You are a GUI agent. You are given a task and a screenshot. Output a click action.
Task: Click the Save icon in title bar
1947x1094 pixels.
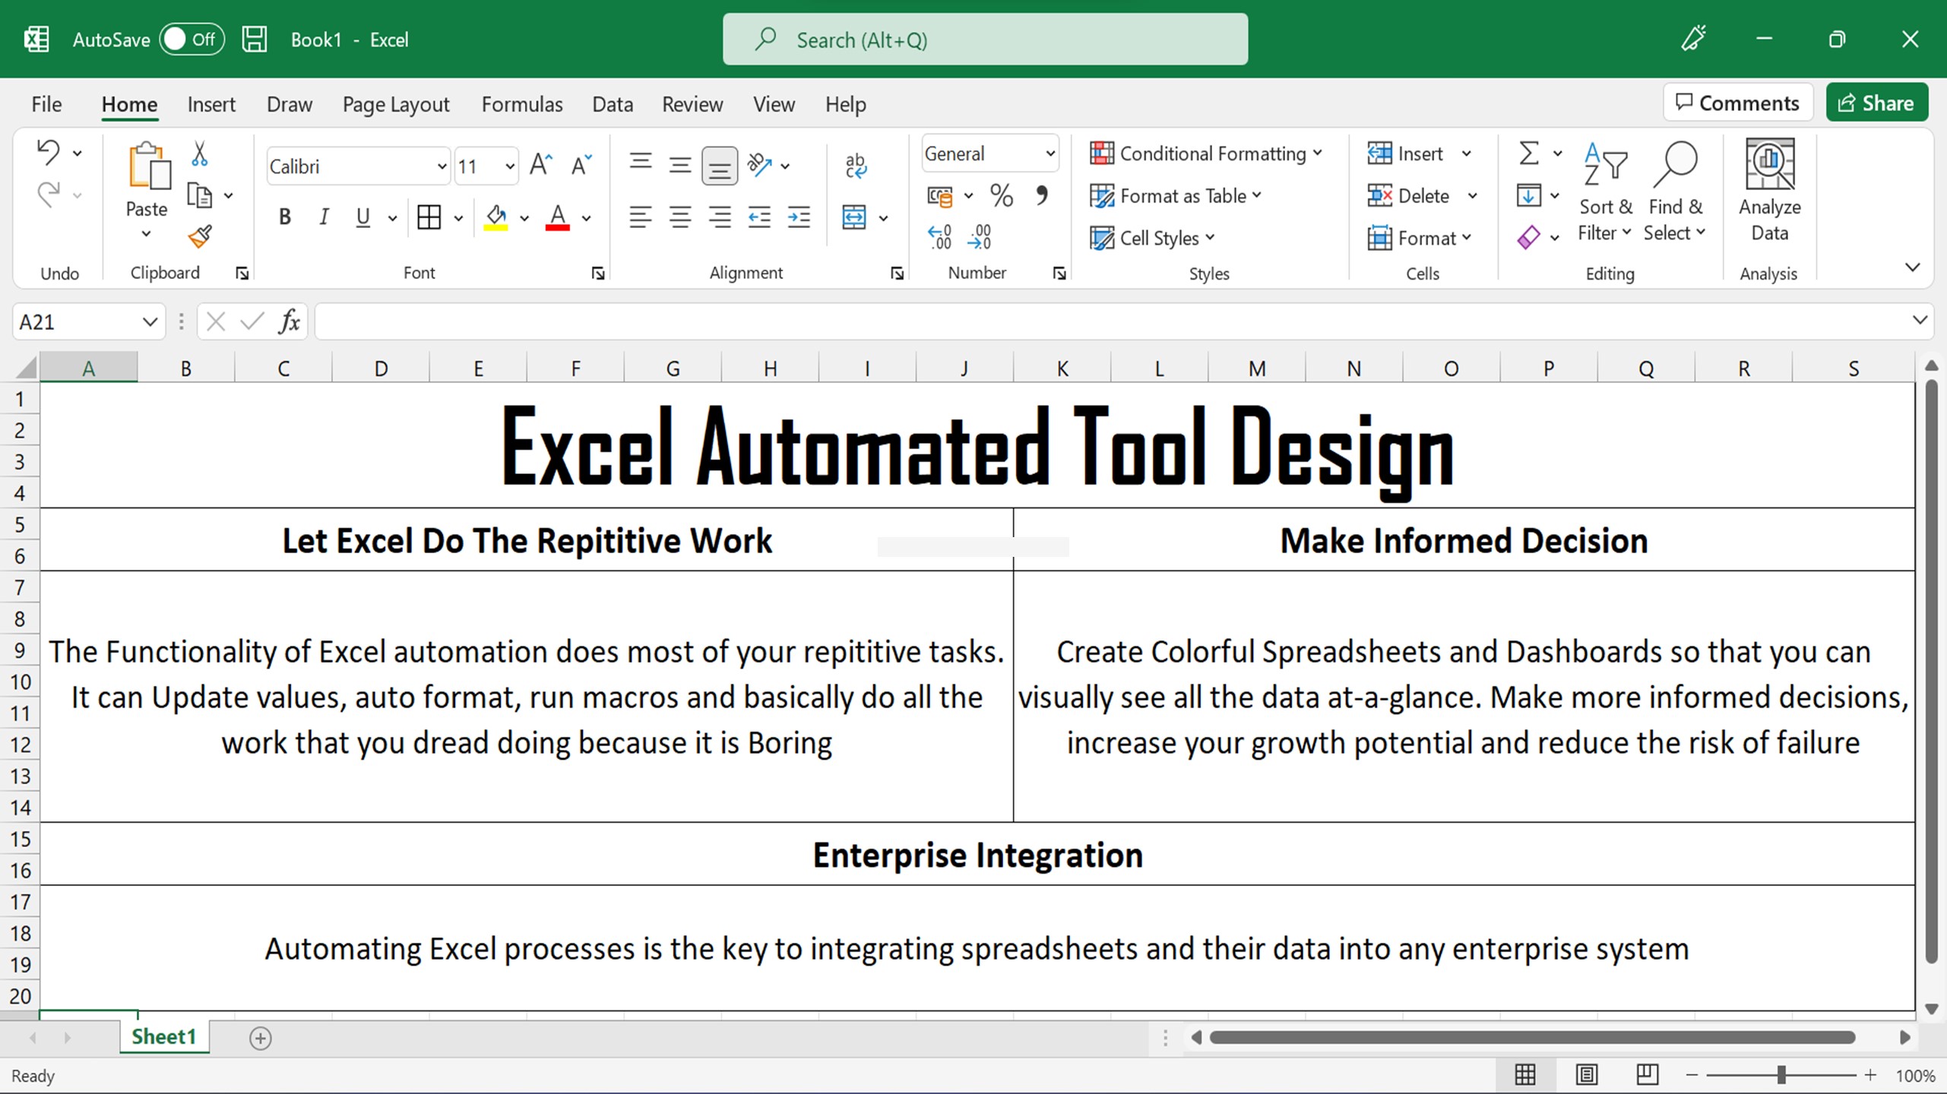coord(255,39)
